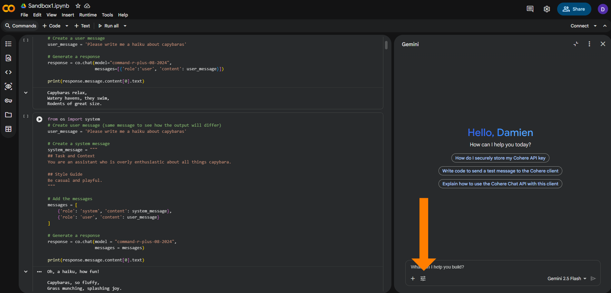Open the Insert menu
Viewport: 611px width, 293px height.
tap(68, 15)
